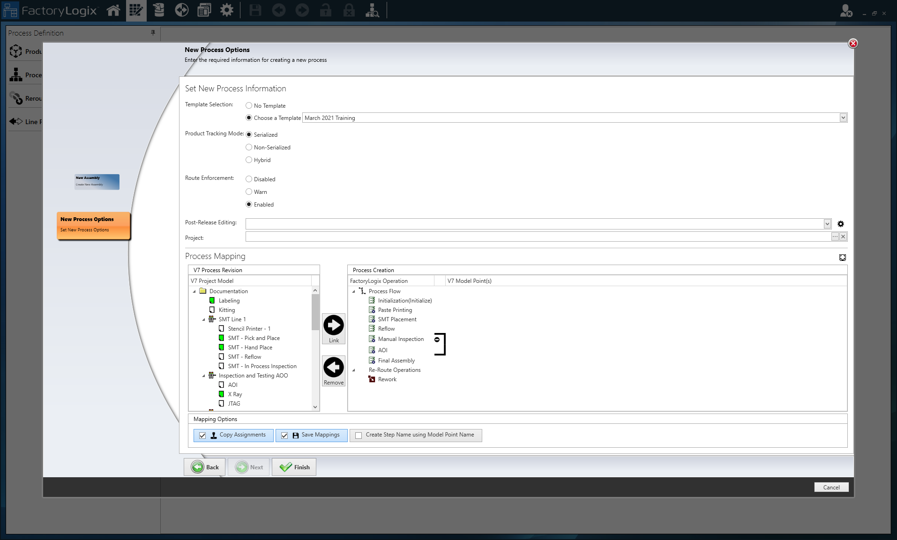Screen dimensions: 897x540
Task: Check Create Step Name using Model Point Name
Action: tap(359, 435)
